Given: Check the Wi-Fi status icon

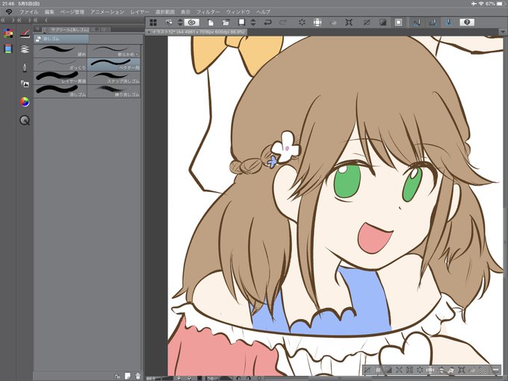Looking at the screenshot, I should coord(481,4).
